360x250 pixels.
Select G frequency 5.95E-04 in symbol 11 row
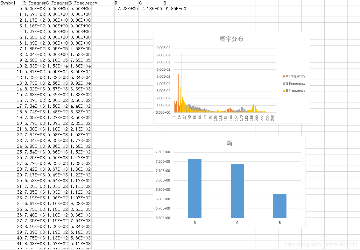tap(57, 72)
